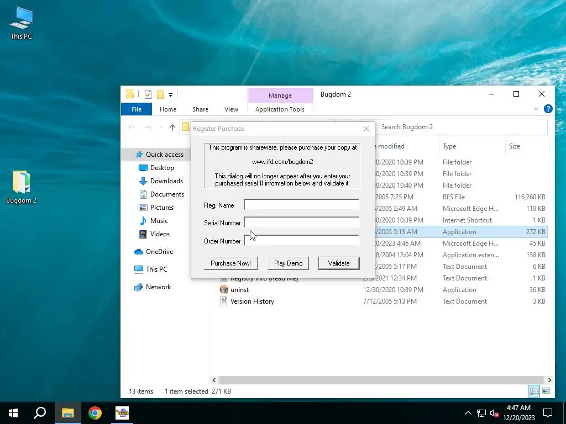Click the muted volume tray icon
Image resolution: width=566 pixels, height=424 pixels.
[494, 413]
